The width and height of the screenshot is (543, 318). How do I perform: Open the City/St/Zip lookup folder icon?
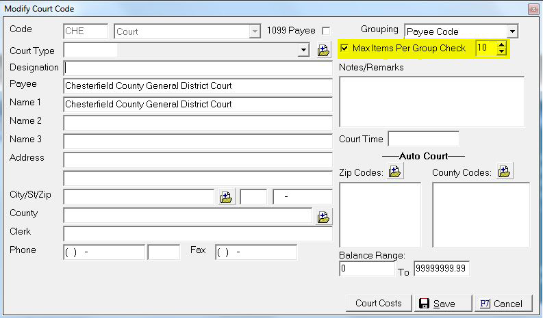227,197
